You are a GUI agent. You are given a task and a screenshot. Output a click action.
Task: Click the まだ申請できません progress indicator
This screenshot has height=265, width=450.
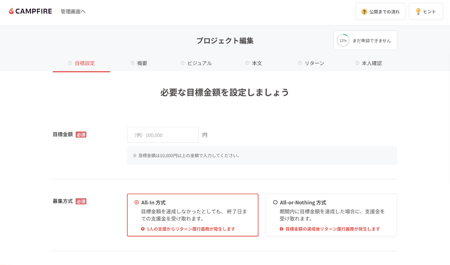[x=364, y=40]
